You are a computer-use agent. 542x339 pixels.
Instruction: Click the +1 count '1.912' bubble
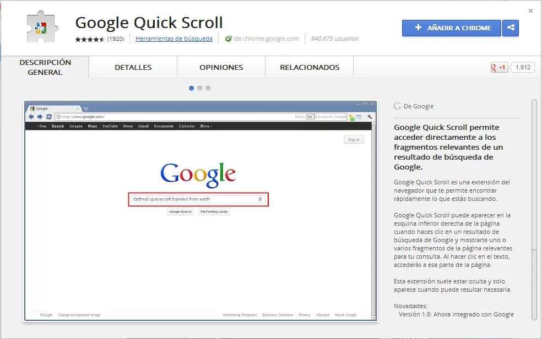tap(523, 67)
